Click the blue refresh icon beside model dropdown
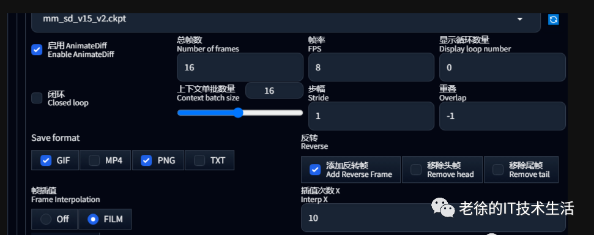 (x=553, y=20)
